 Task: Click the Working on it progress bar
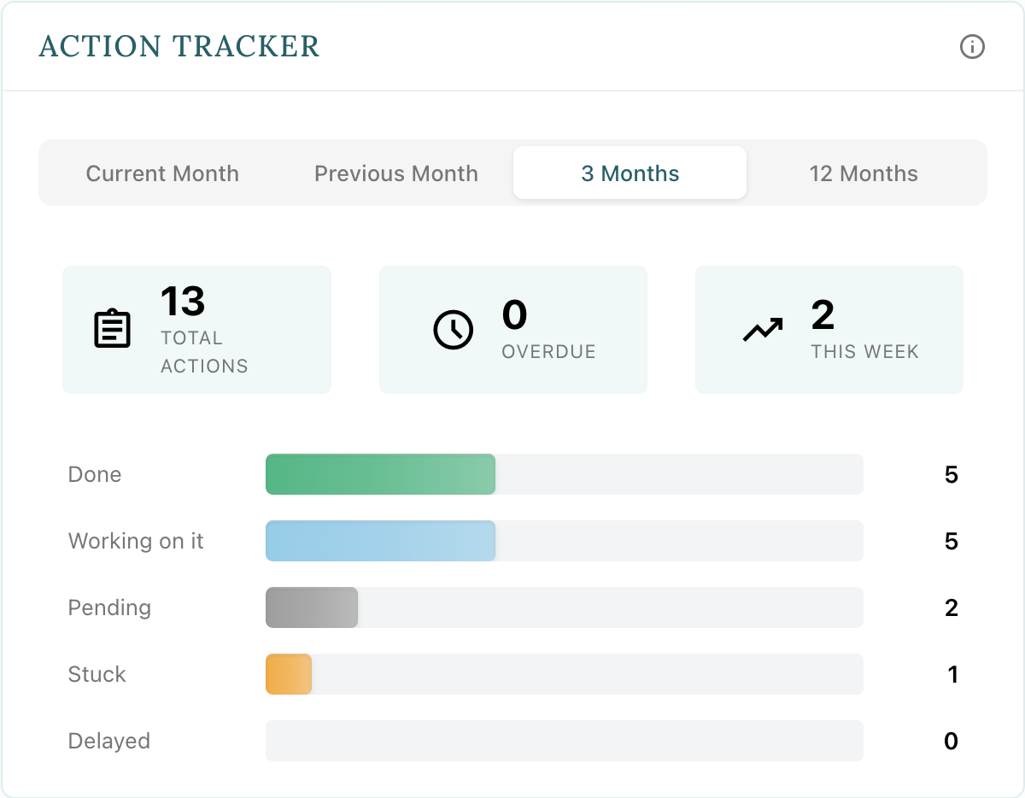(380, 541)
